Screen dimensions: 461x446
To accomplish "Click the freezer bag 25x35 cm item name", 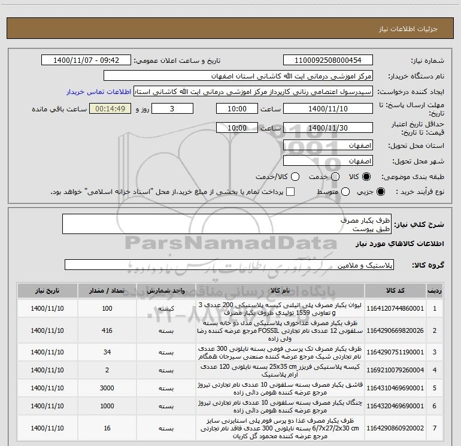I will 280,370.
